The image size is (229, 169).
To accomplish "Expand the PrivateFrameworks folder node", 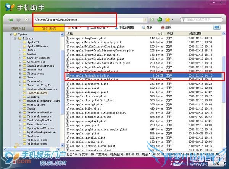I will pos(20,116).
